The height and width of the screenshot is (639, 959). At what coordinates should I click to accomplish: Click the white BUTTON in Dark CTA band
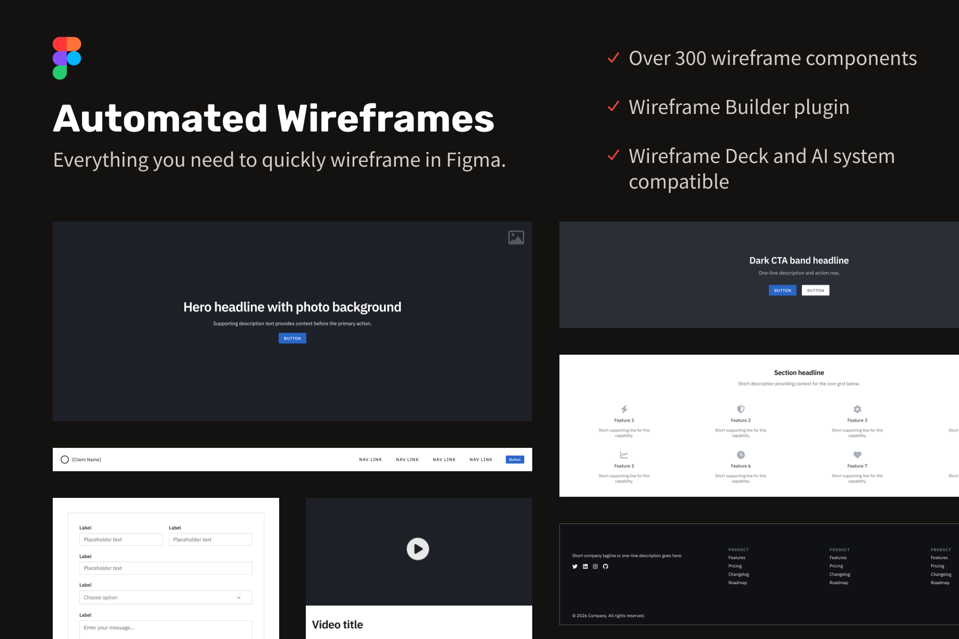click(x=816, y=290)
